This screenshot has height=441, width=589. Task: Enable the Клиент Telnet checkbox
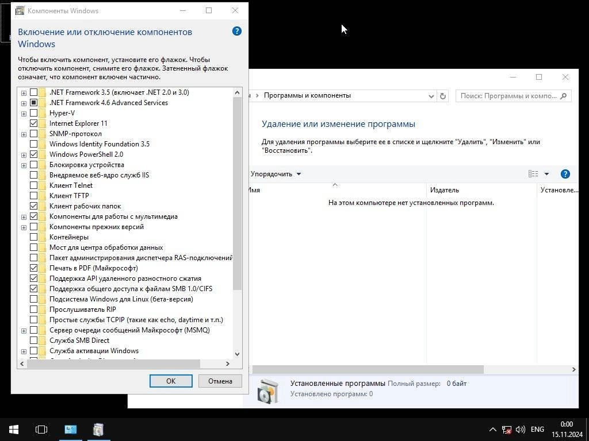[x=33, y=185]
